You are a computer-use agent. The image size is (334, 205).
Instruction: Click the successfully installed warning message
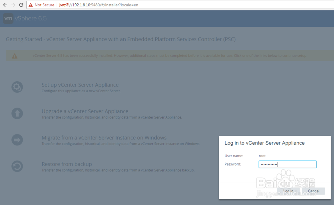[x=170, y=56]
